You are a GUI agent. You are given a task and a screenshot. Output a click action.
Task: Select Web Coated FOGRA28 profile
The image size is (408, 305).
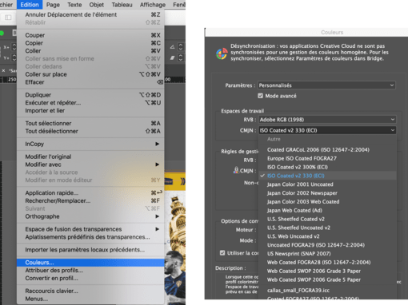click(327, 262)
